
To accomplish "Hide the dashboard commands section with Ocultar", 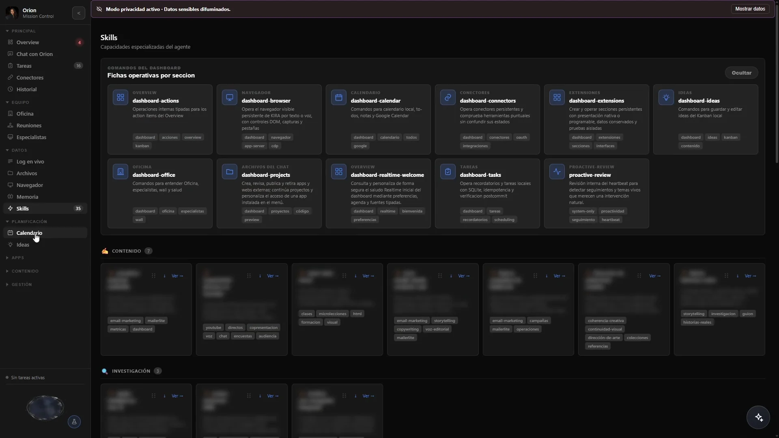I will [741, 73].
